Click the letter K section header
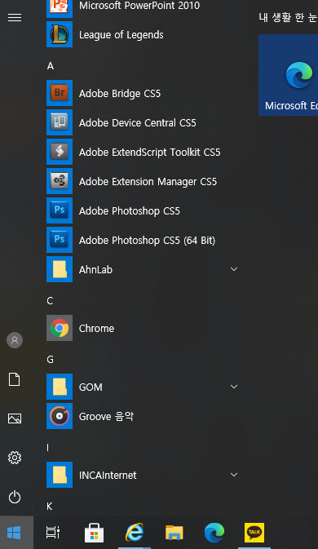This screenshot has height=549, width=318. (x=50, y=507)
